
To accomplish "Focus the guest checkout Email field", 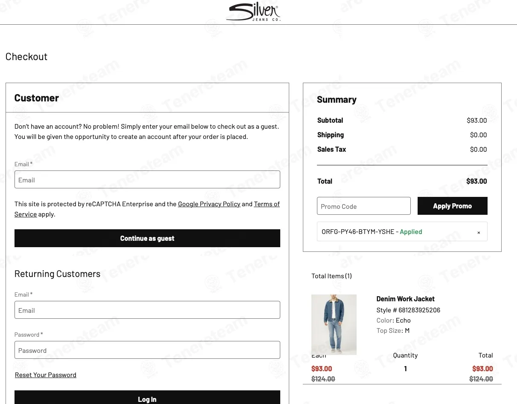I will tap(147, 179).
